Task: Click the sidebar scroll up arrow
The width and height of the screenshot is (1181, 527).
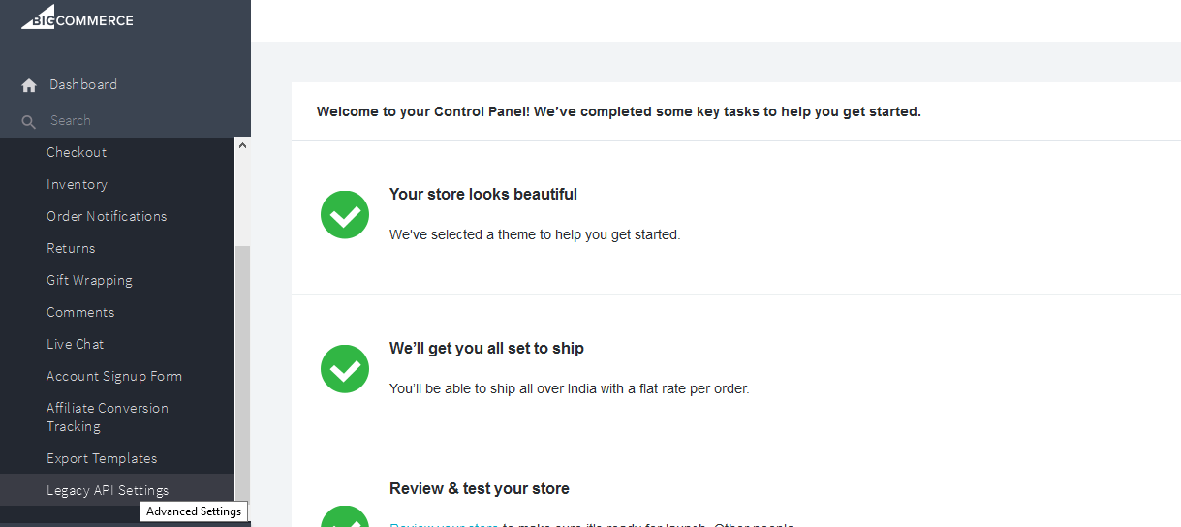Action: 242,145
